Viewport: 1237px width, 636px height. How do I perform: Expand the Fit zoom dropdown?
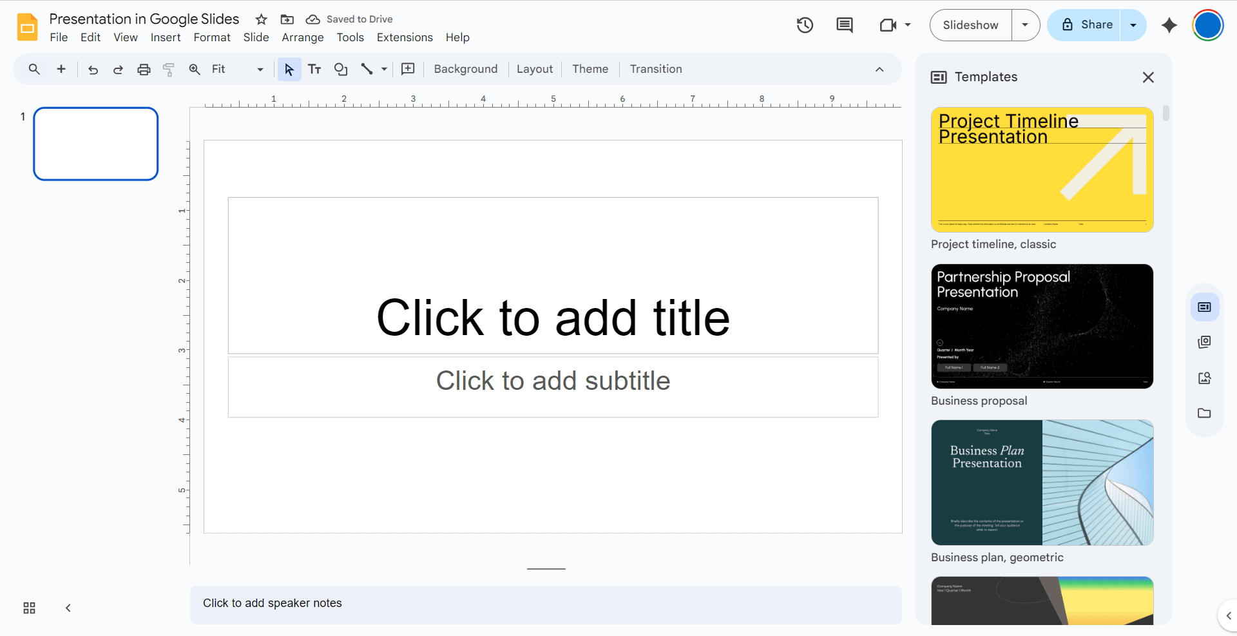[259, 69]
